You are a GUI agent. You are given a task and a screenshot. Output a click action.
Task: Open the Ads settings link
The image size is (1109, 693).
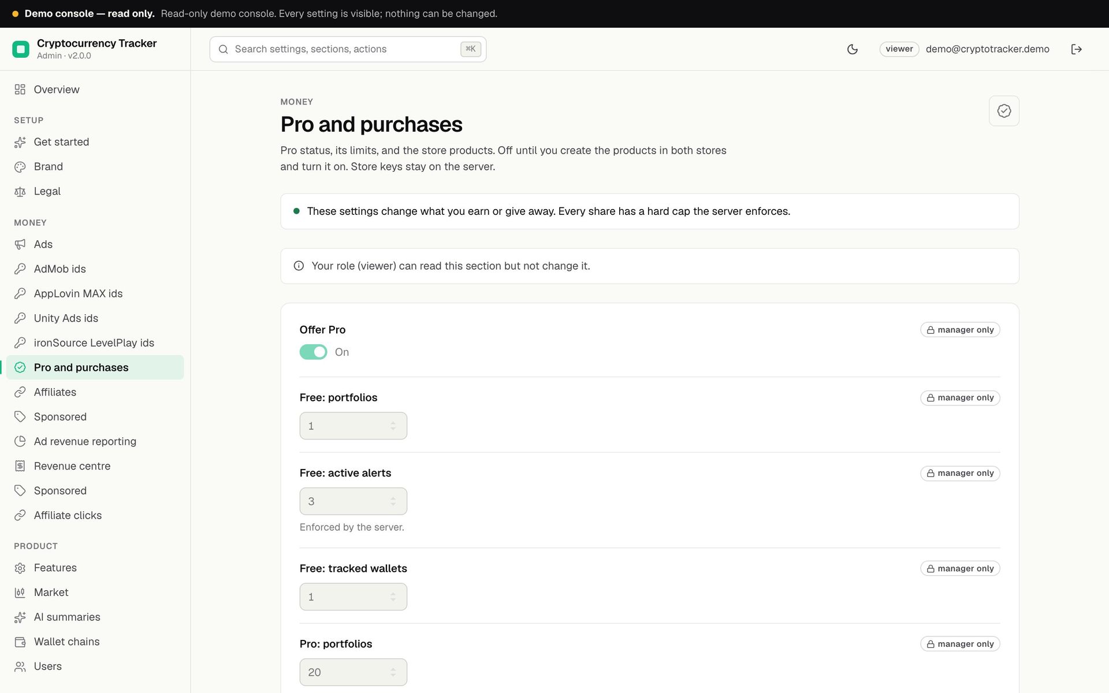pyautogui.click(x=95, y=244)
